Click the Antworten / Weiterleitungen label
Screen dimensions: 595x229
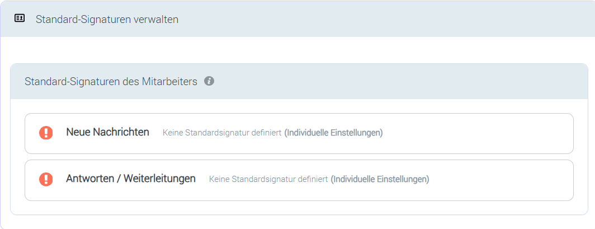[x=131, y=179]
